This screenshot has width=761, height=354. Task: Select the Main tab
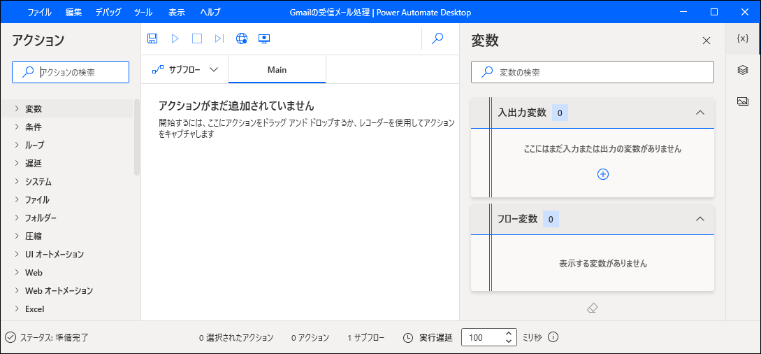[277, 69]
